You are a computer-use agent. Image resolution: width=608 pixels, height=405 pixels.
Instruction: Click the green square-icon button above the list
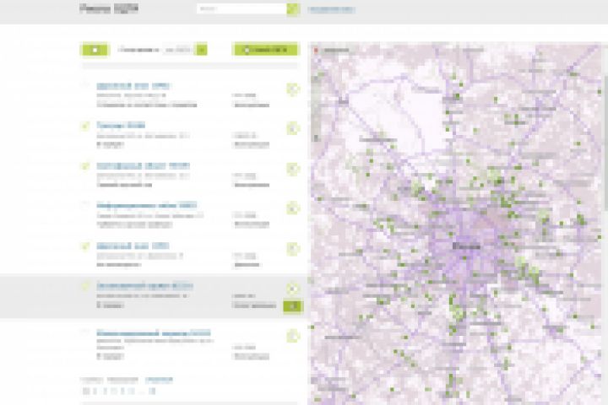pyautogui.click(x=95, y=50)
